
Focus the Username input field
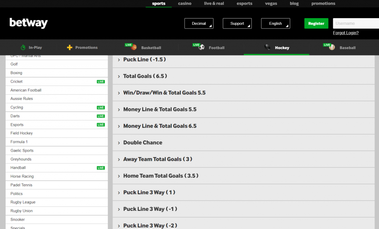[x=356, y=23]
